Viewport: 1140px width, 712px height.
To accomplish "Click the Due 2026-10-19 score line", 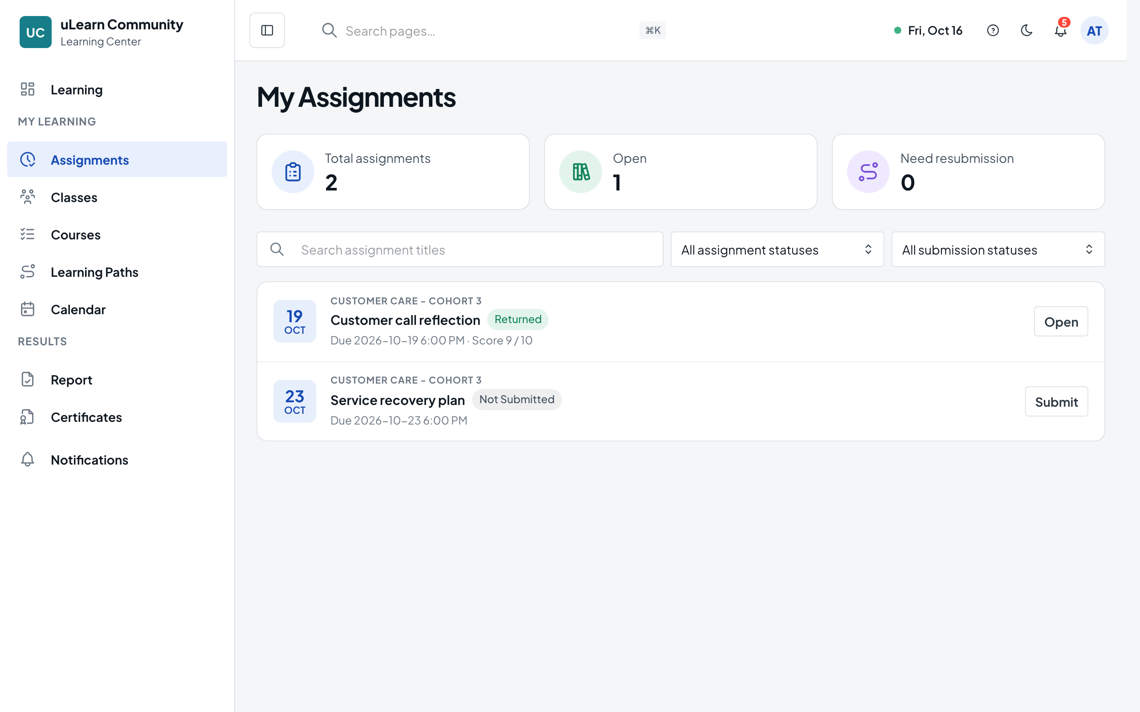I will (x=431, y=340).
